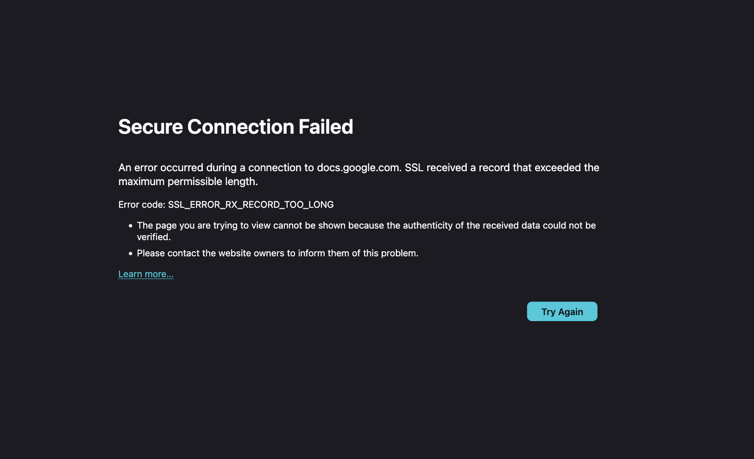Click the Try Again button
754x459 pixels.
tap(562, 311)
